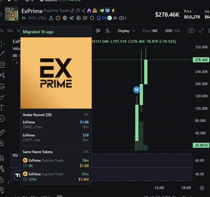The height and width of the screenshot is (197, 210).
Task: Open same-name ExPrime token worth $1.4M
Action: (56, 176)
